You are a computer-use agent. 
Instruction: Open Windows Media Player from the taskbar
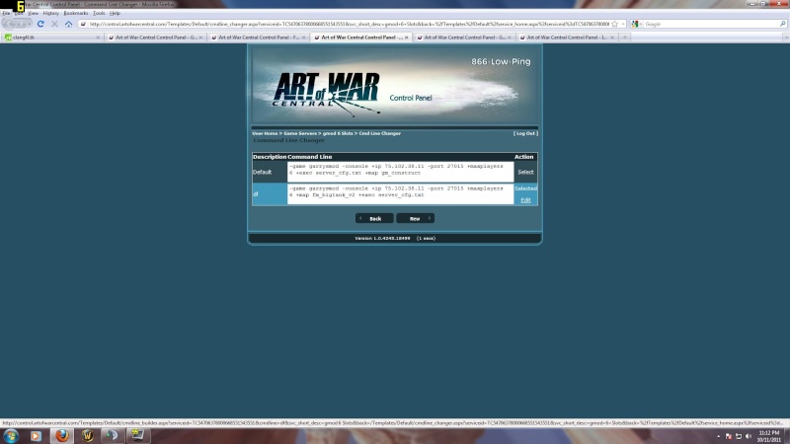coord(36,435)
